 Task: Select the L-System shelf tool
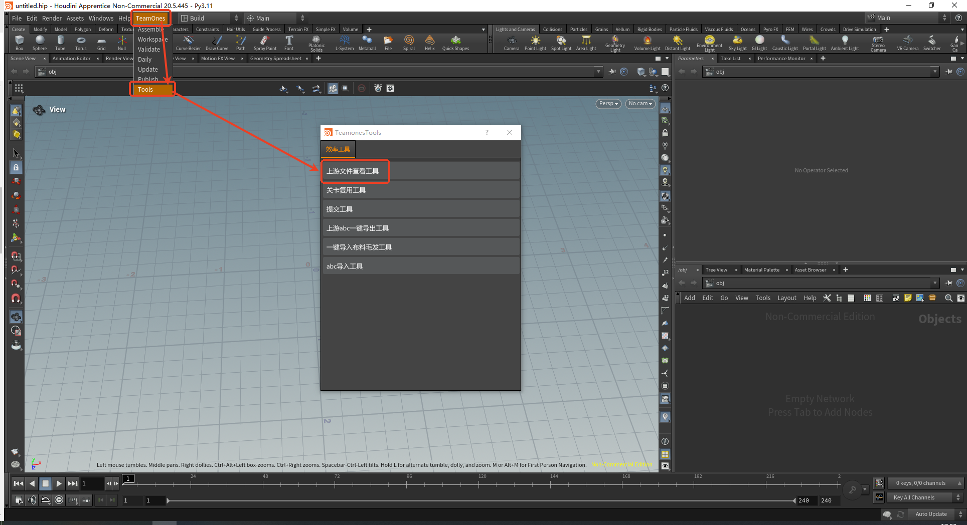[345, 42]
